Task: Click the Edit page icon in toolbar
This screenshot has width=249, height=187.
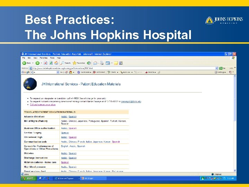Action: (x=108, y=63)
